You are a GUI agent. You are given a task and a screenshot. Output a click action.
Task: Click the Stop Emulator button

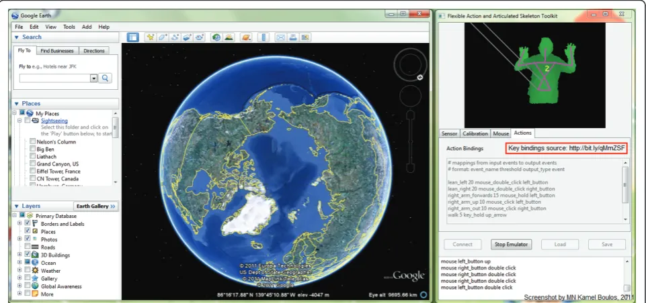[x=512, y=244]
